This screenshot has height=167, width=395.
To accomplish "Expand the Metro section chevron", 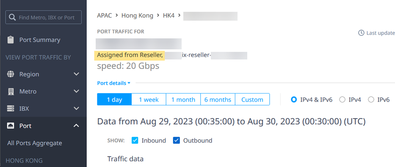I will click(x=76, y=91).
